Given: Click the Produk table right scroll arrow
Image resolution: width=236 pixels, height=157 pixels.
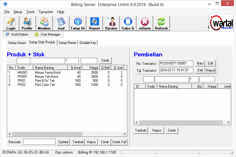Looking at the screenshot, I should 124,134.
